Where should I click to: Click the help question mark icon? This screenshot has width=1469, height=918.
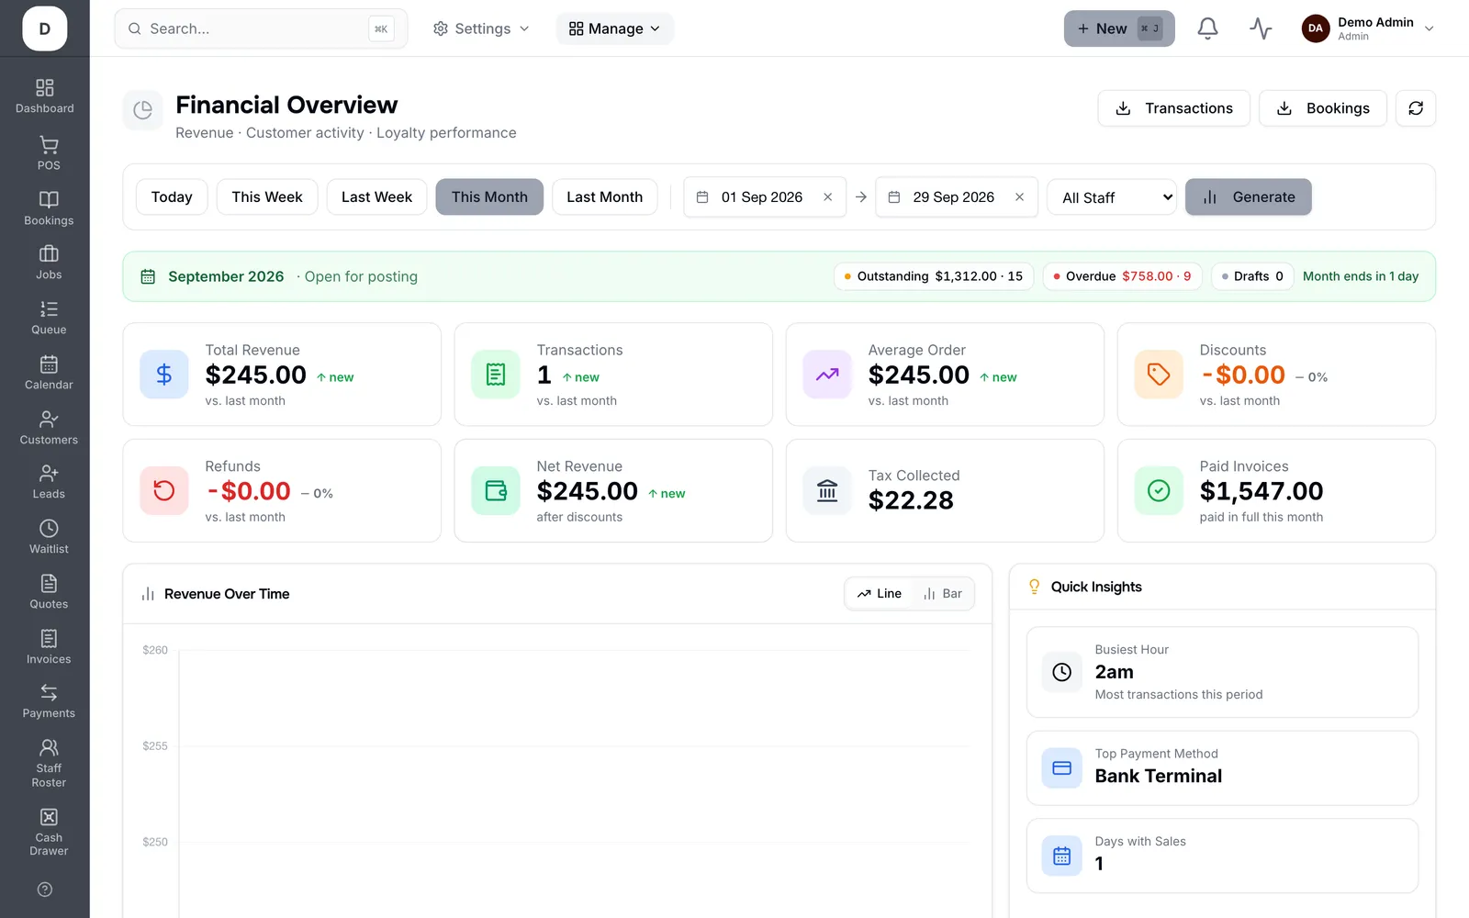coord(45,890)
